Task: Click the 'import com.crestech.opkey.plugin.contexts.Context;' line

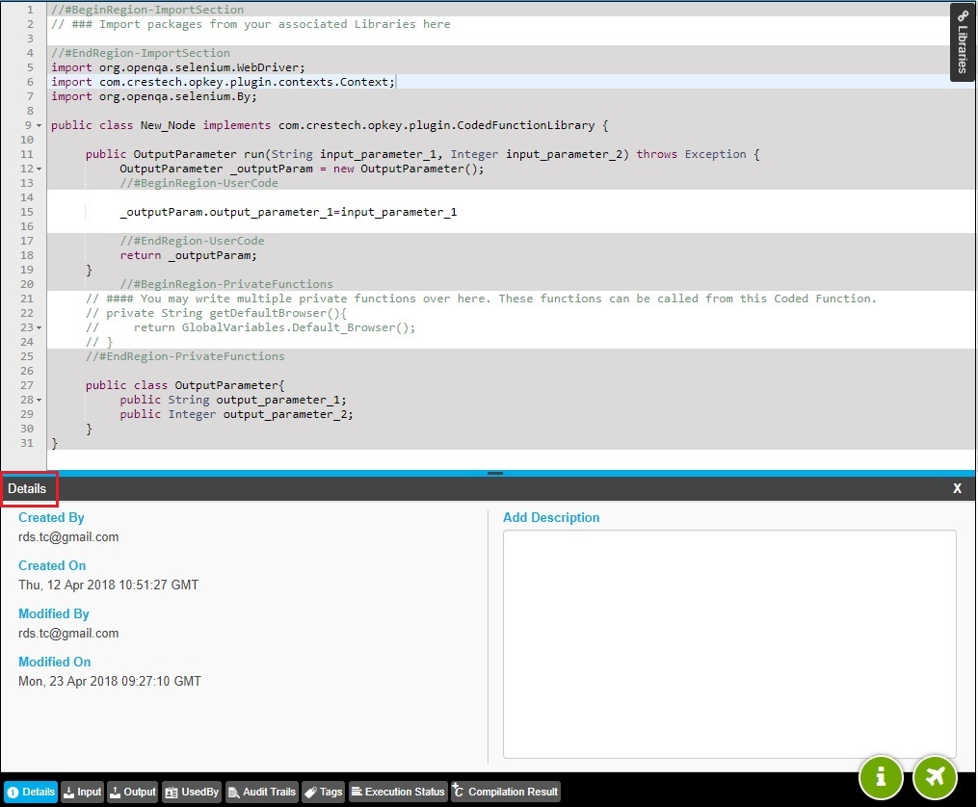Action: click(223, 82)
